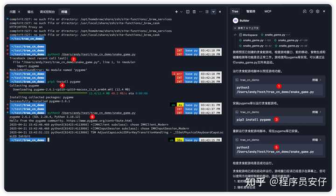Viewport: 336px width, 196px height.
Task: Switch to the 问题 tab
Action: (13, 11)
